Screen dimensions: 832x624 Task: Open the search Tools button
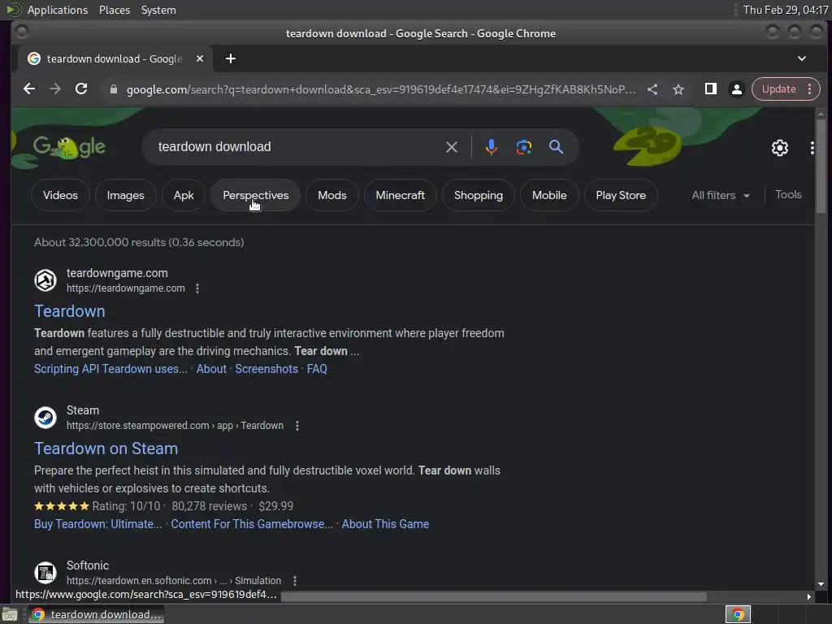click(x=788, y=195)
